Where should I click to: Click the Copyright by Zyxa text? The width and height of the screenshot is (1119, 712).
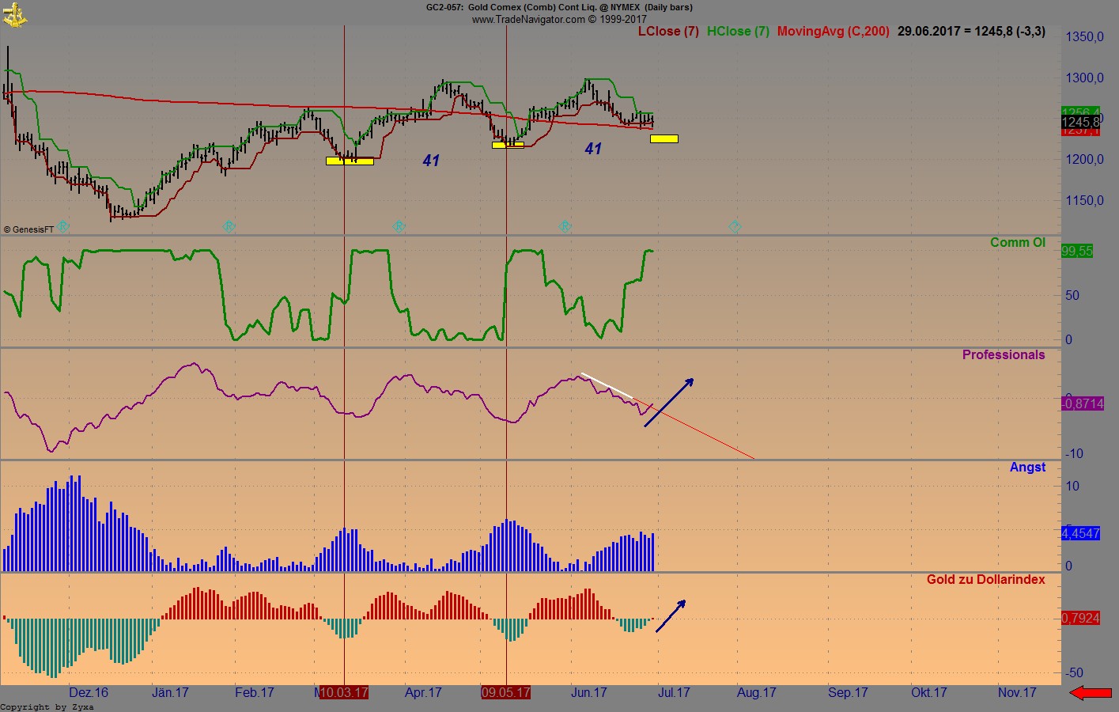pos(47,707)
